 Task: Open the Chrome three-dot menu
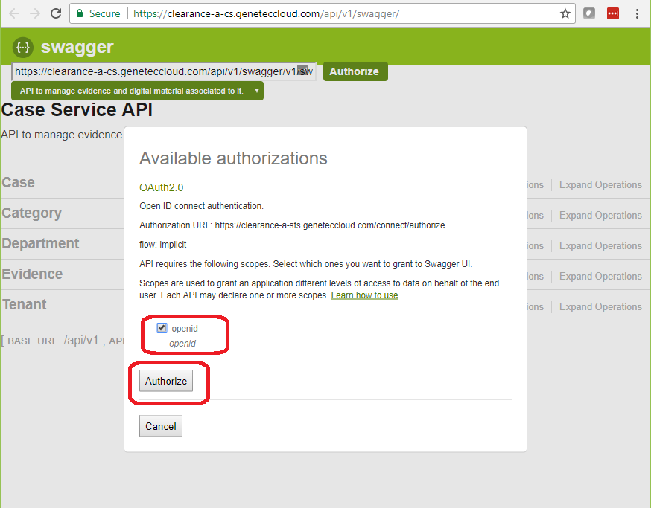[x=637, y=13]
